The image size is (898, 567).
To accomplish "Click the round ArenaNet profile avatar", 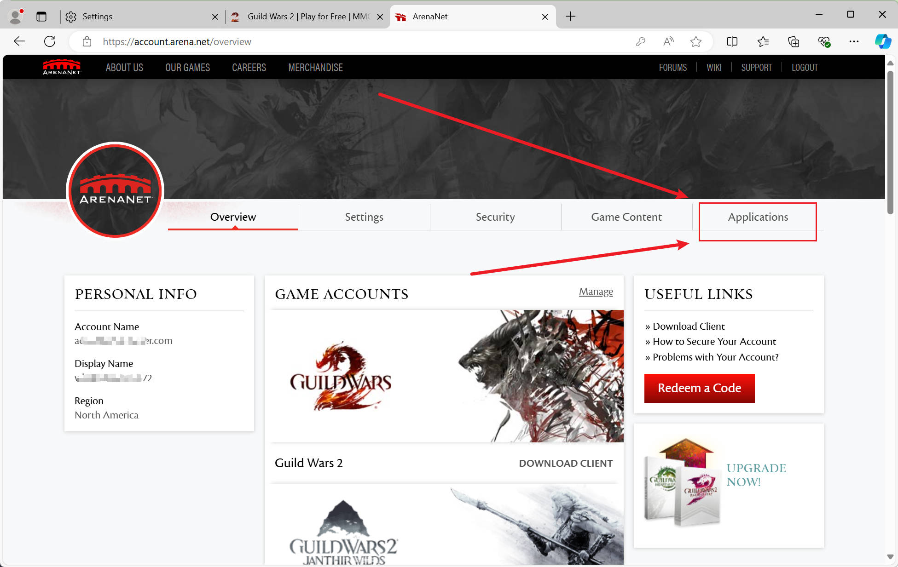I will tap(115, 190).
